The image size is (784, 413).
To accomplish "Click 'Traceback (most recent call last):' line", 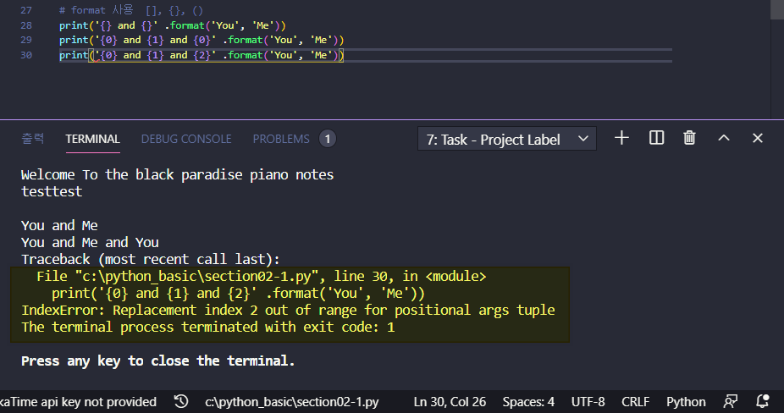I will pos(151,260).
